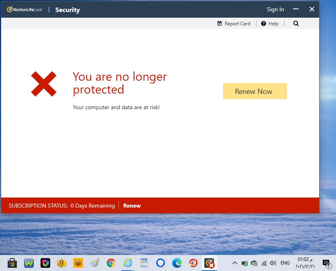
Task: Click the '0 Days Remaining' subscription text
Action: [93, 206]
